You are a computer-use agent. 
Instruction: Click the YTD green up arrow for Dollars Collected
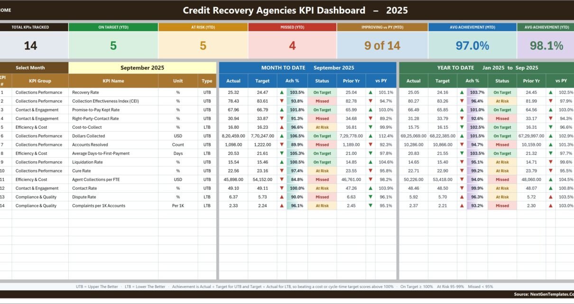pyautogui.click(x=462, y=136)
